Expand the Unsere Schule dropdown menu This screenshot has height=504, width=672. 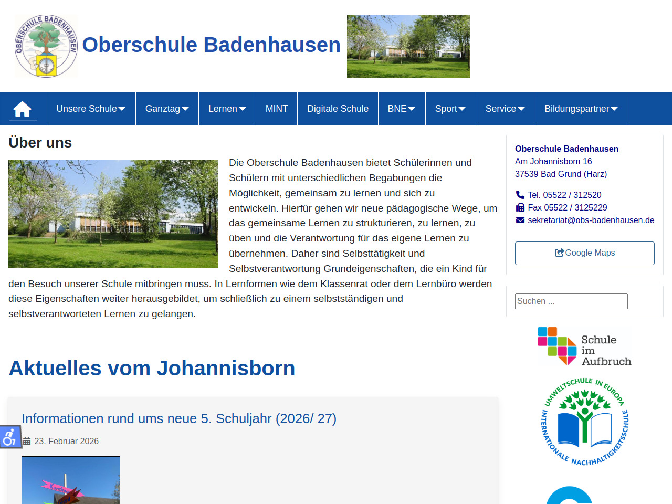91,109
